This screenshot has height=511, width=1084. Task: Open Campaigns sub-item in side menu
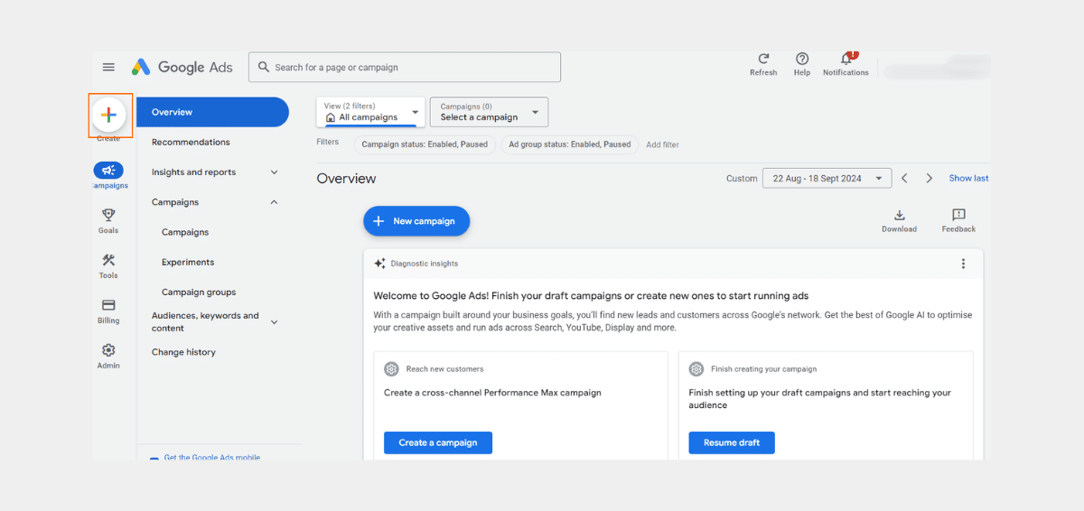click(x=185, y=232)
